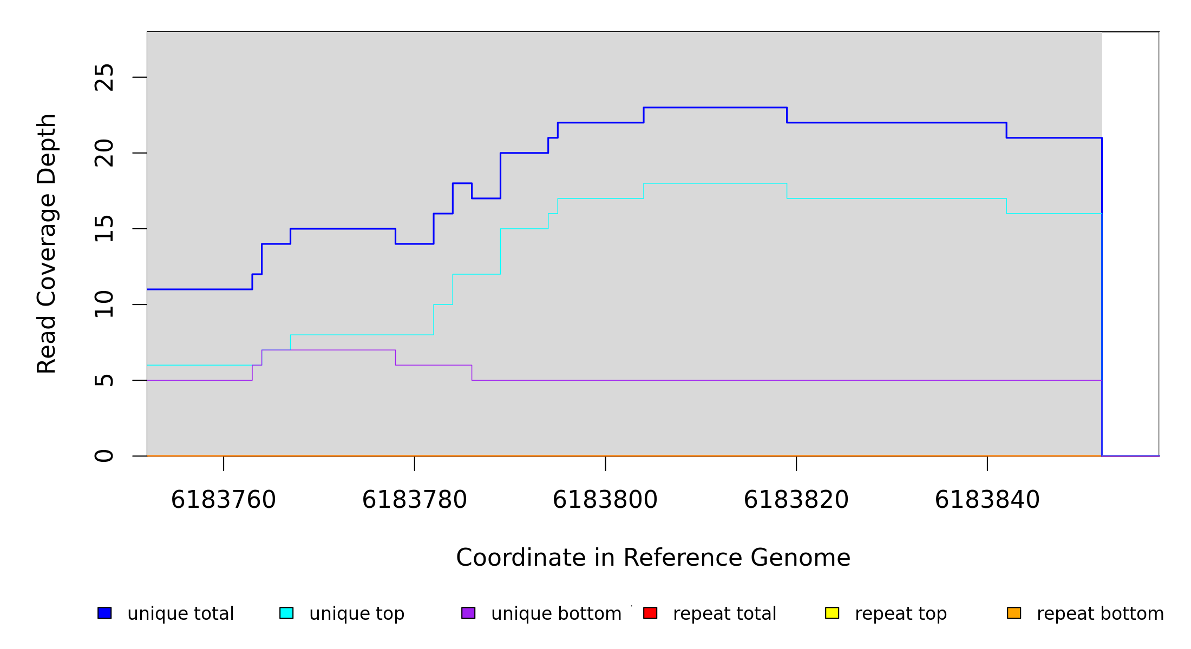Select the "unique top" legend text
The width and height of the screenshot is (1191, 649).
click(357, 614)
